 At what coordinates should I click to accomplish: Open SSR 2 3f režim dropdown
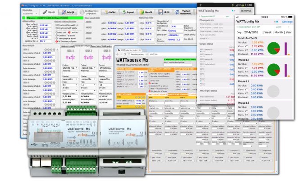coord(88,91)
